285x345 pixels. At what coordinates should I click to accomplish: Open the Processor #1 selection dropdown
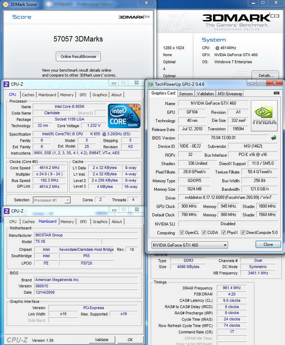point(52,200)
